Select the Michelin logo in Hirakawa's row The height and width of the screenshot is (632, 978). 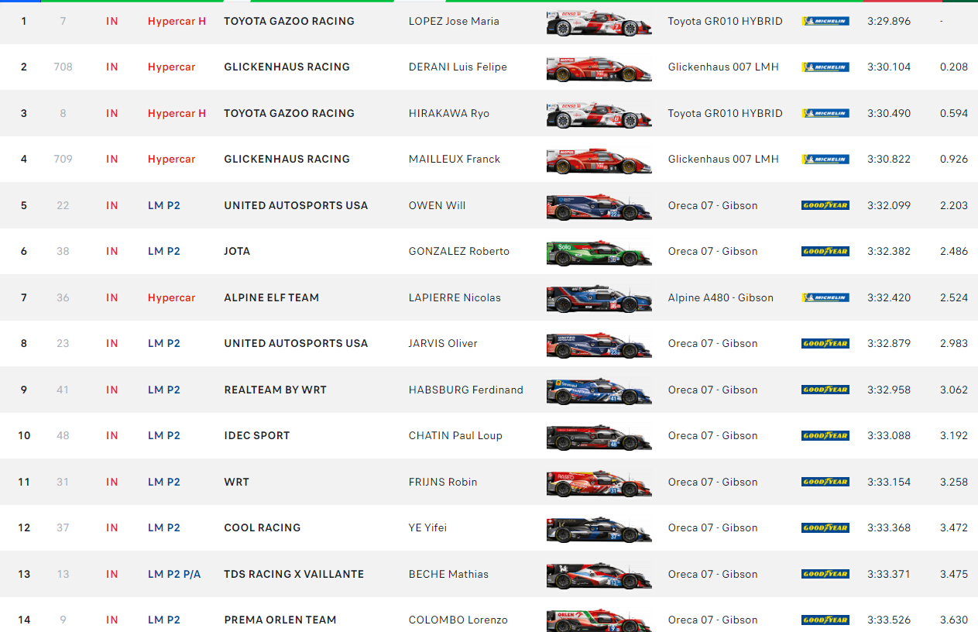tap(825, 113)
